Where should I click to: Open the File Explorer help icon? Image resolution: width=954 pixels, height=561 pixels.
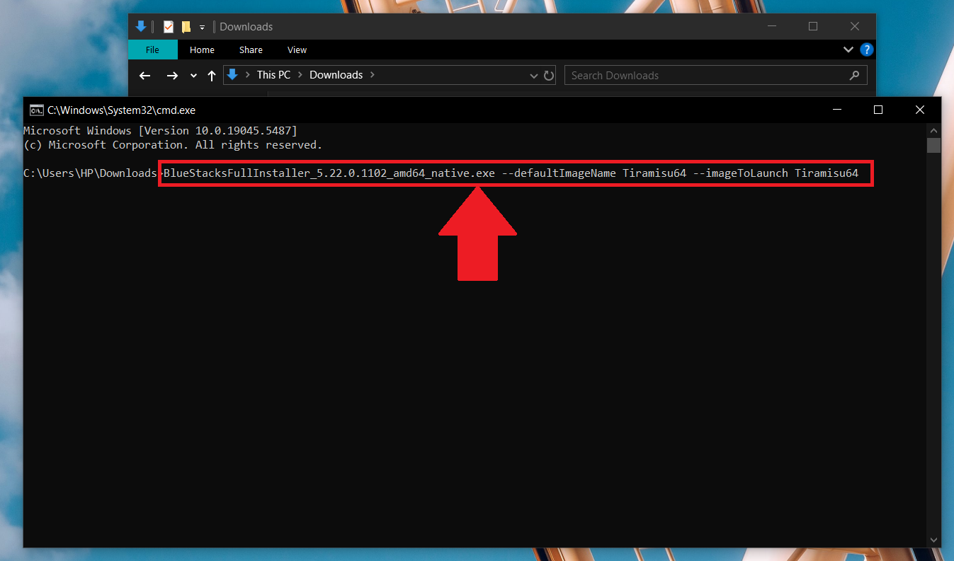coord(866,50)
